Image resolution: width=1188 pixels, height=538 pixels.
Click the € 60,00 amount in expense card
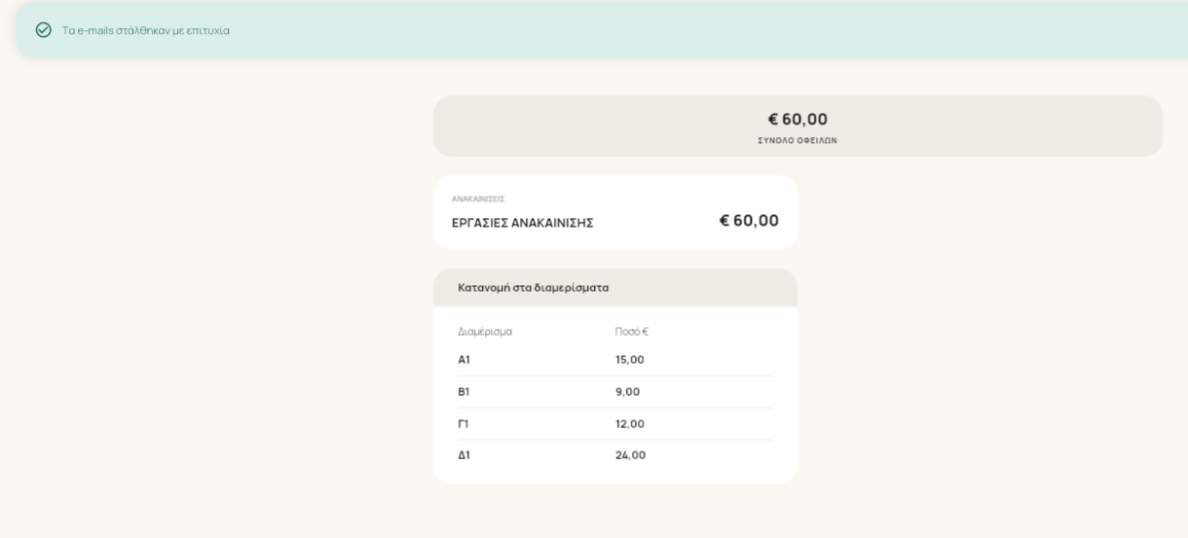coord(749,221)
